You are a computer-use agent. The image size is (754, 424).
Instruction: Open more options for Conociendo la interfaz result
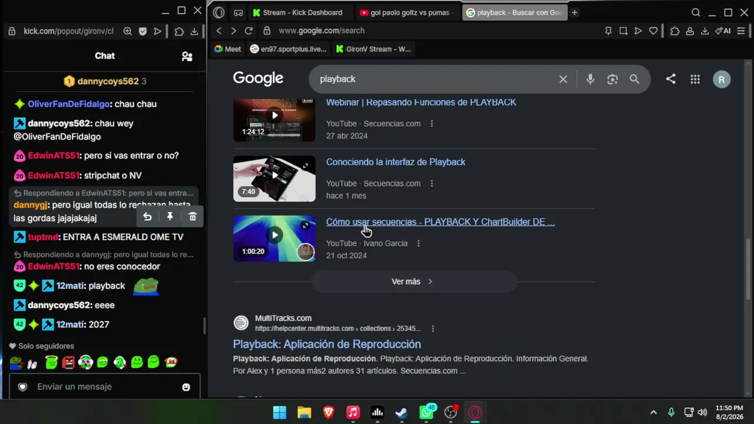[x=432, y=184]
